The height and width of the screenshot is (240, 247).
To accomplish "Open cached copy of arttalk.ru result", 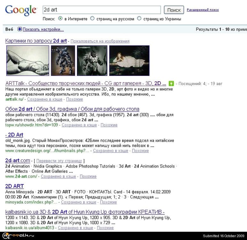I will point(45,99).
